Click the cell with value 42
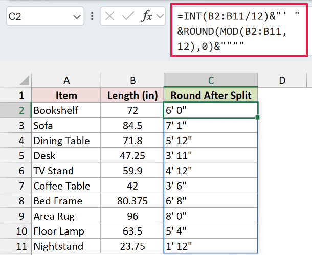This screenshot has height=255, width=312. coord(132,186)
